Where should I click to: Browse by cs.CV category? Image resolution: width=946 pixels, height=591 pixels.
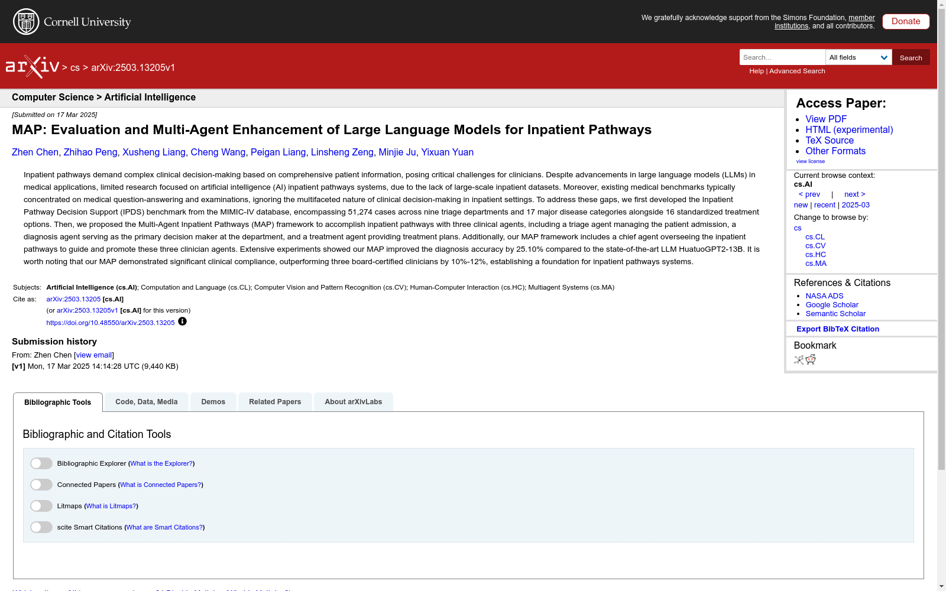[815, 246]
